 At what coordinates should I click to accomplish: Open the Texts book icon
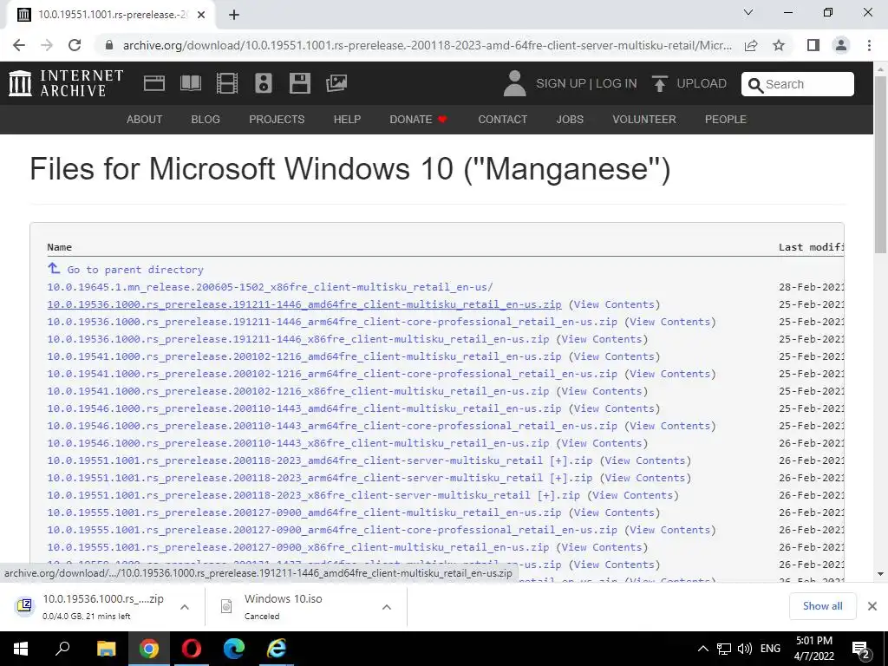click(190, 84)
